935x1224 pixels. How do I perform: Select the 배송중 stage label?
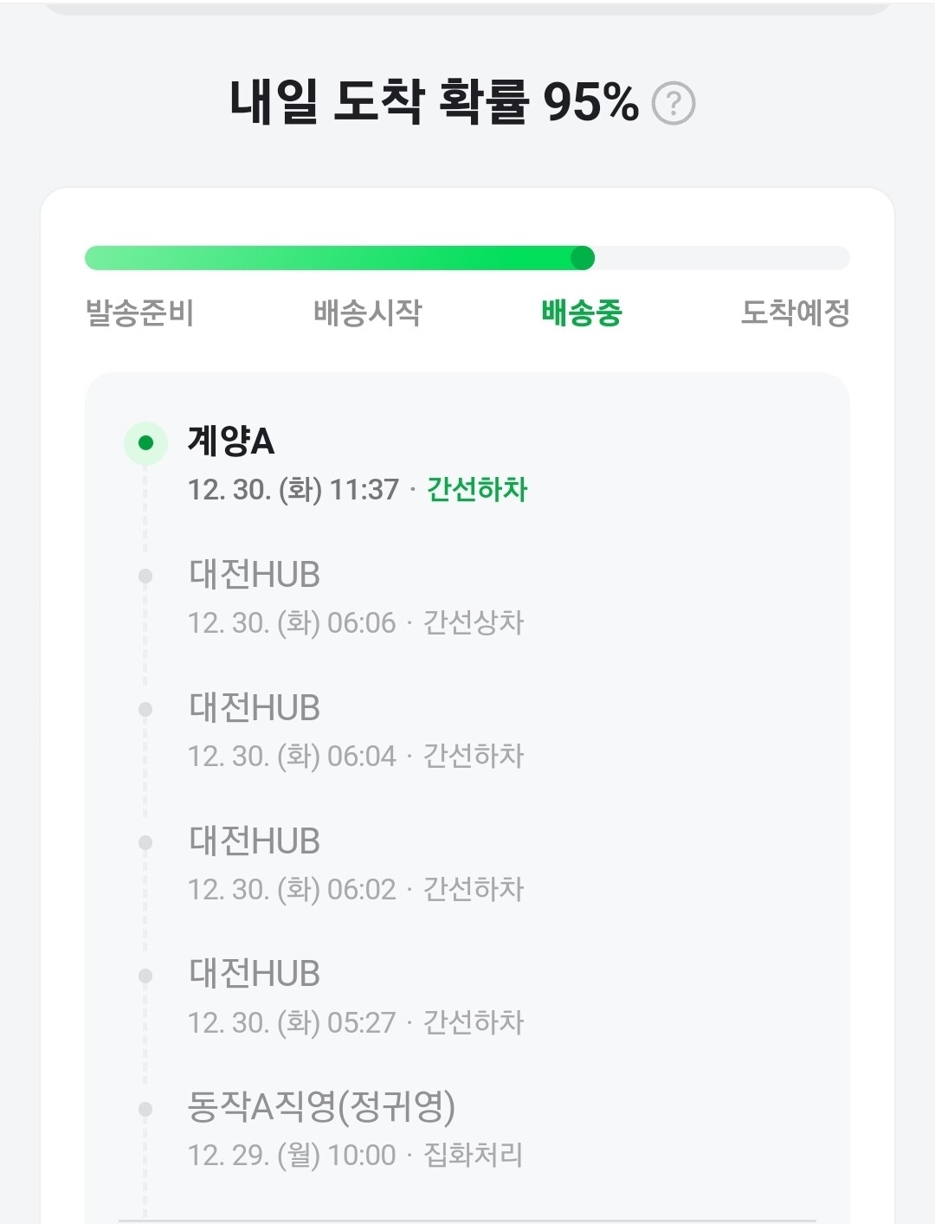click(582, 312)
